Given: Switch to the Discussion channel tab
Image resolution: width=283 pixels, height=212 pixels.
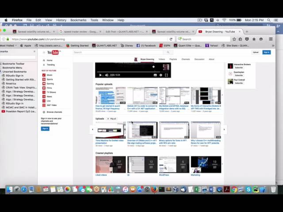Looking at the screenshot, I should click(199, 59).
